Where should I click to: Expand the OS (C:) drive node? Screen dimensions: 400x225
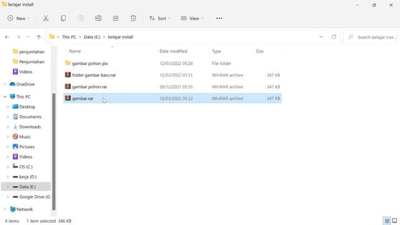coord(7,167)
